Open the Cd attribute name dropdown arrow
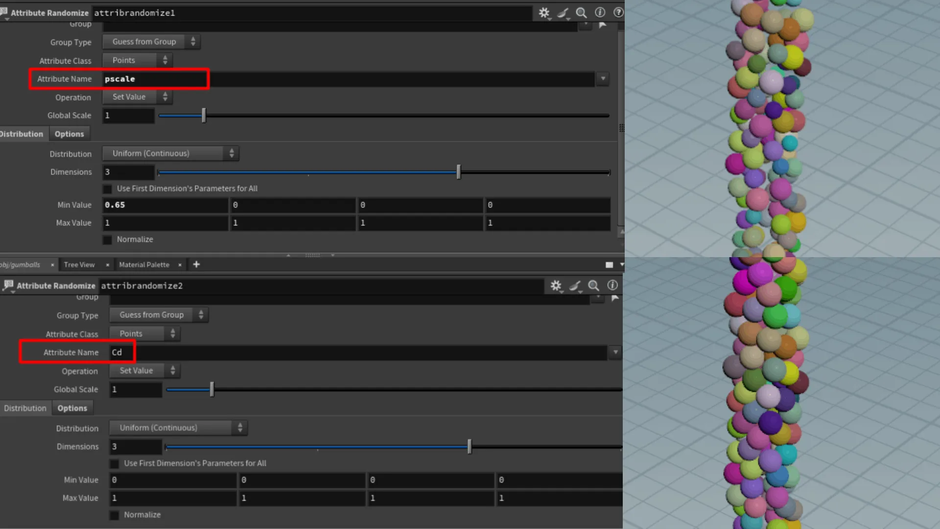Image resolution: width=940 pixels, height=529 pixels. 615,352
